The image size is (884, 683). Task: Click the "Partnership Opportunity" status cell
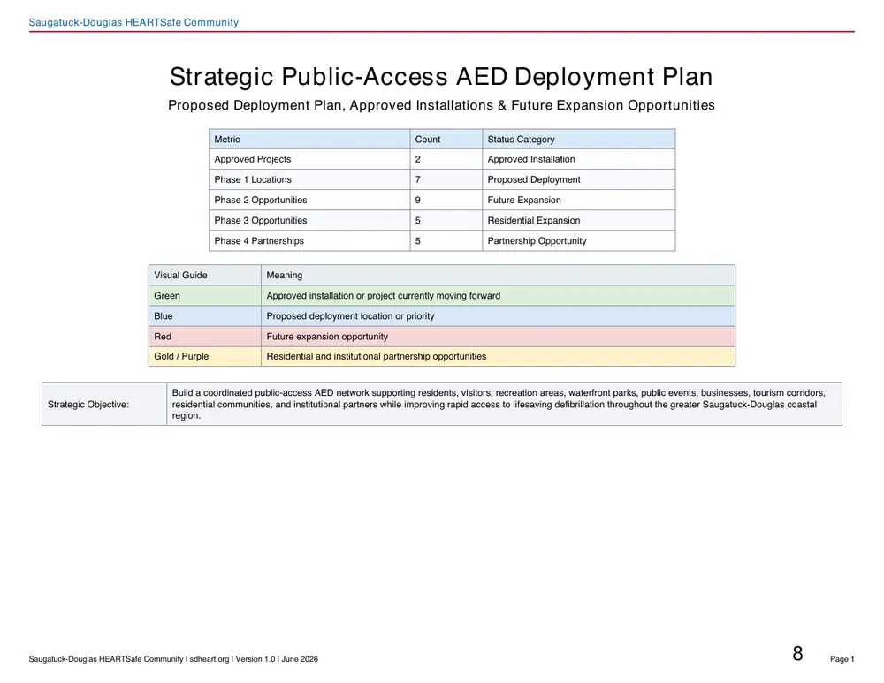click(578, 240)
